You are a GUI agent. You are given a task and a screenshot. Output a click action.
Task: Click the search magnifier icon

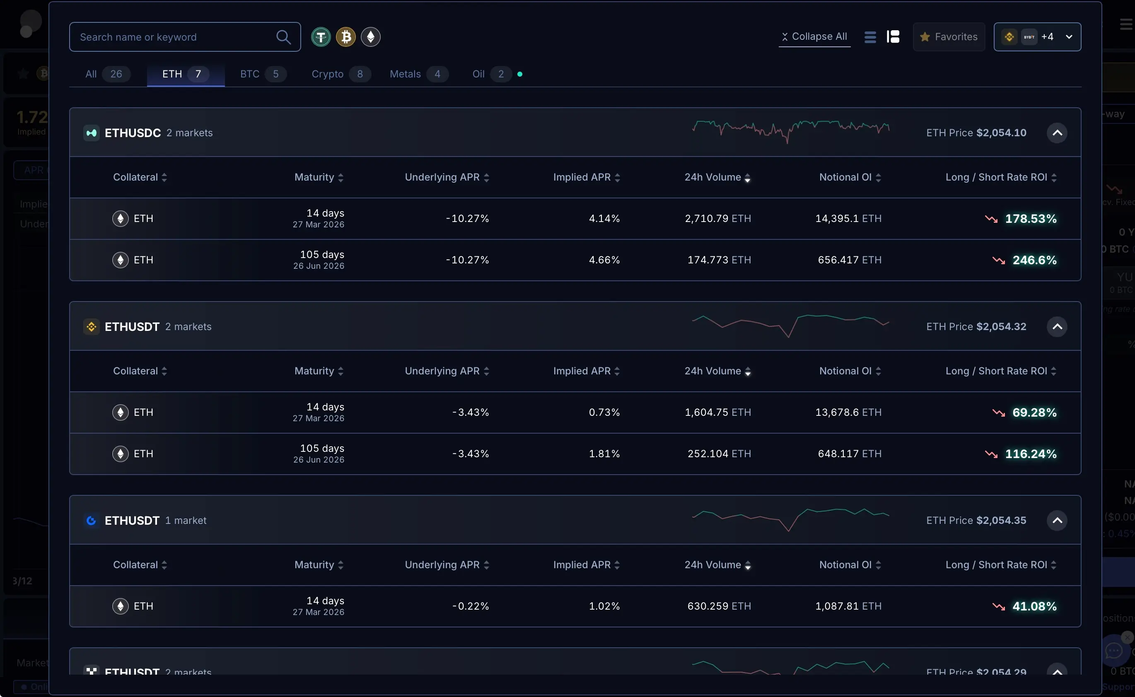coord(283,37)
